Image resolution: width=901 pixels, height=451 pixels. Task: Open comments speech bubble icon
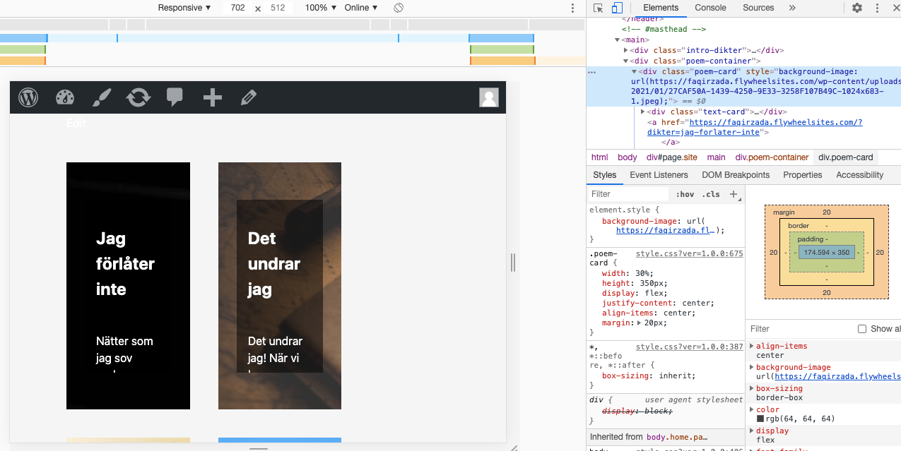click(x=175, y=97)
